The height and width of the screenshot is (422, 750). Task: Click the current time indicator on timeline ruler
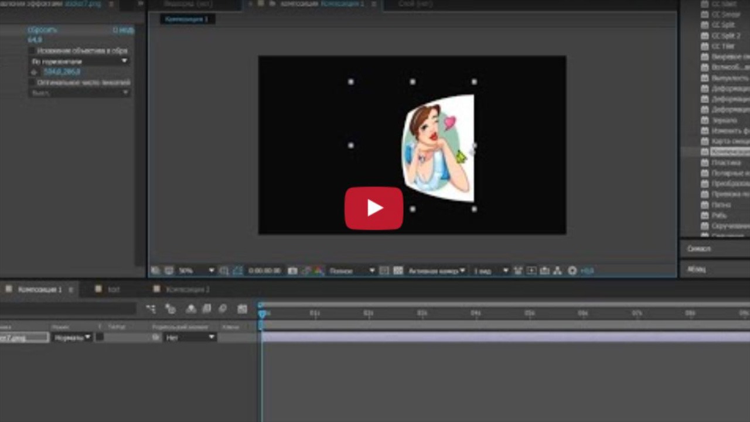262,314
